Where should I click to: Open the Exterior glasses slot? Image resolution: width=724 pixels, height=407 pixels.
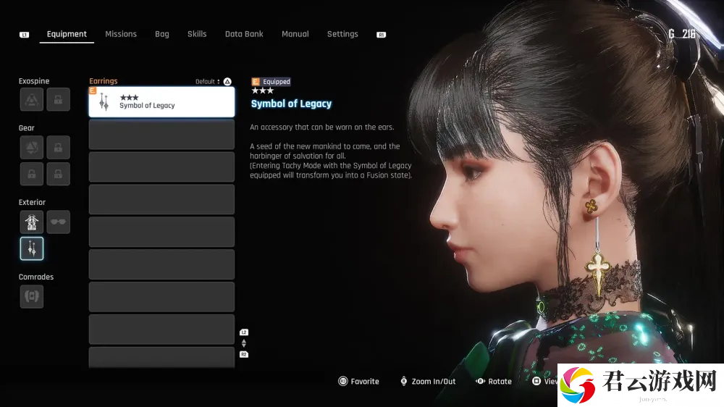(58, 222)
